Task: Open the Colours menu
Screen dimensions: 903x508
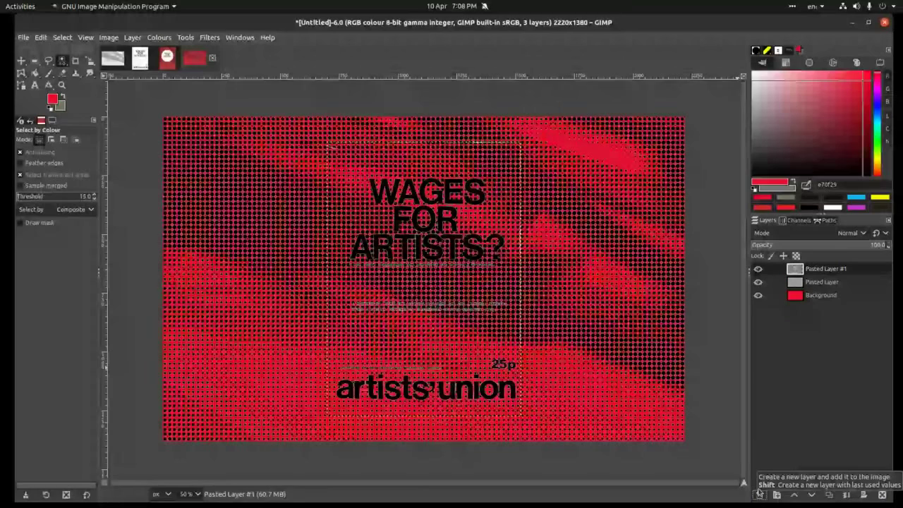Action: [x=159, y=37]
